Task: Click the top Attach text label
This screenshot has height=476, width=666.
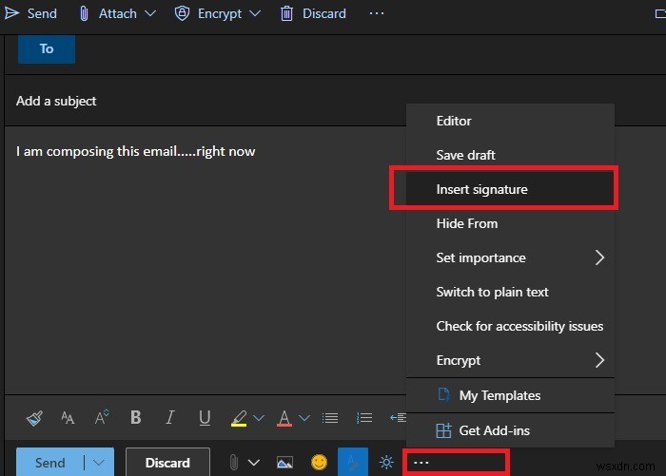Action: click(x=118, y=13)
